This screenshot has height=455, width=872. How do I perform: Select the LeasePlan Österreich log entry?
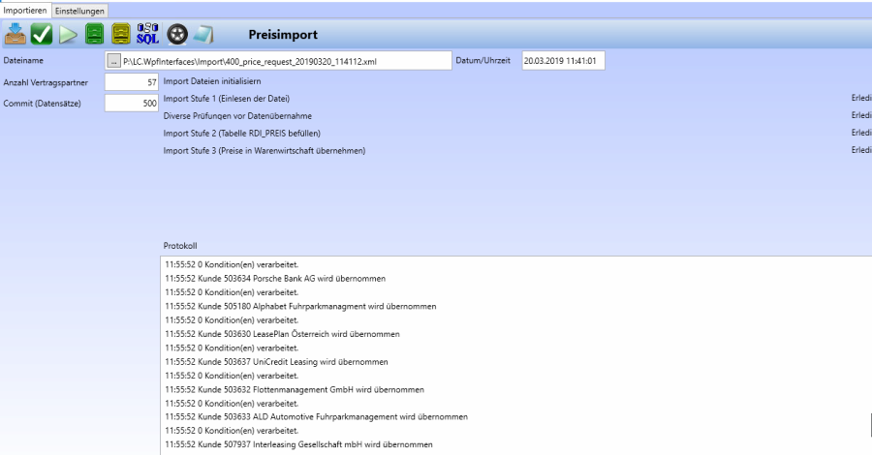(x=282, y=334)
